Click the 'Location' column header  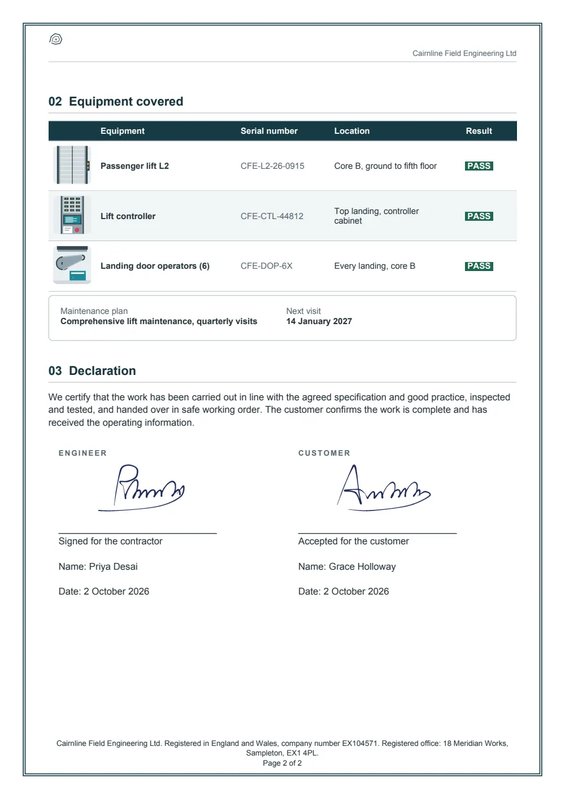tap(352, 131)
